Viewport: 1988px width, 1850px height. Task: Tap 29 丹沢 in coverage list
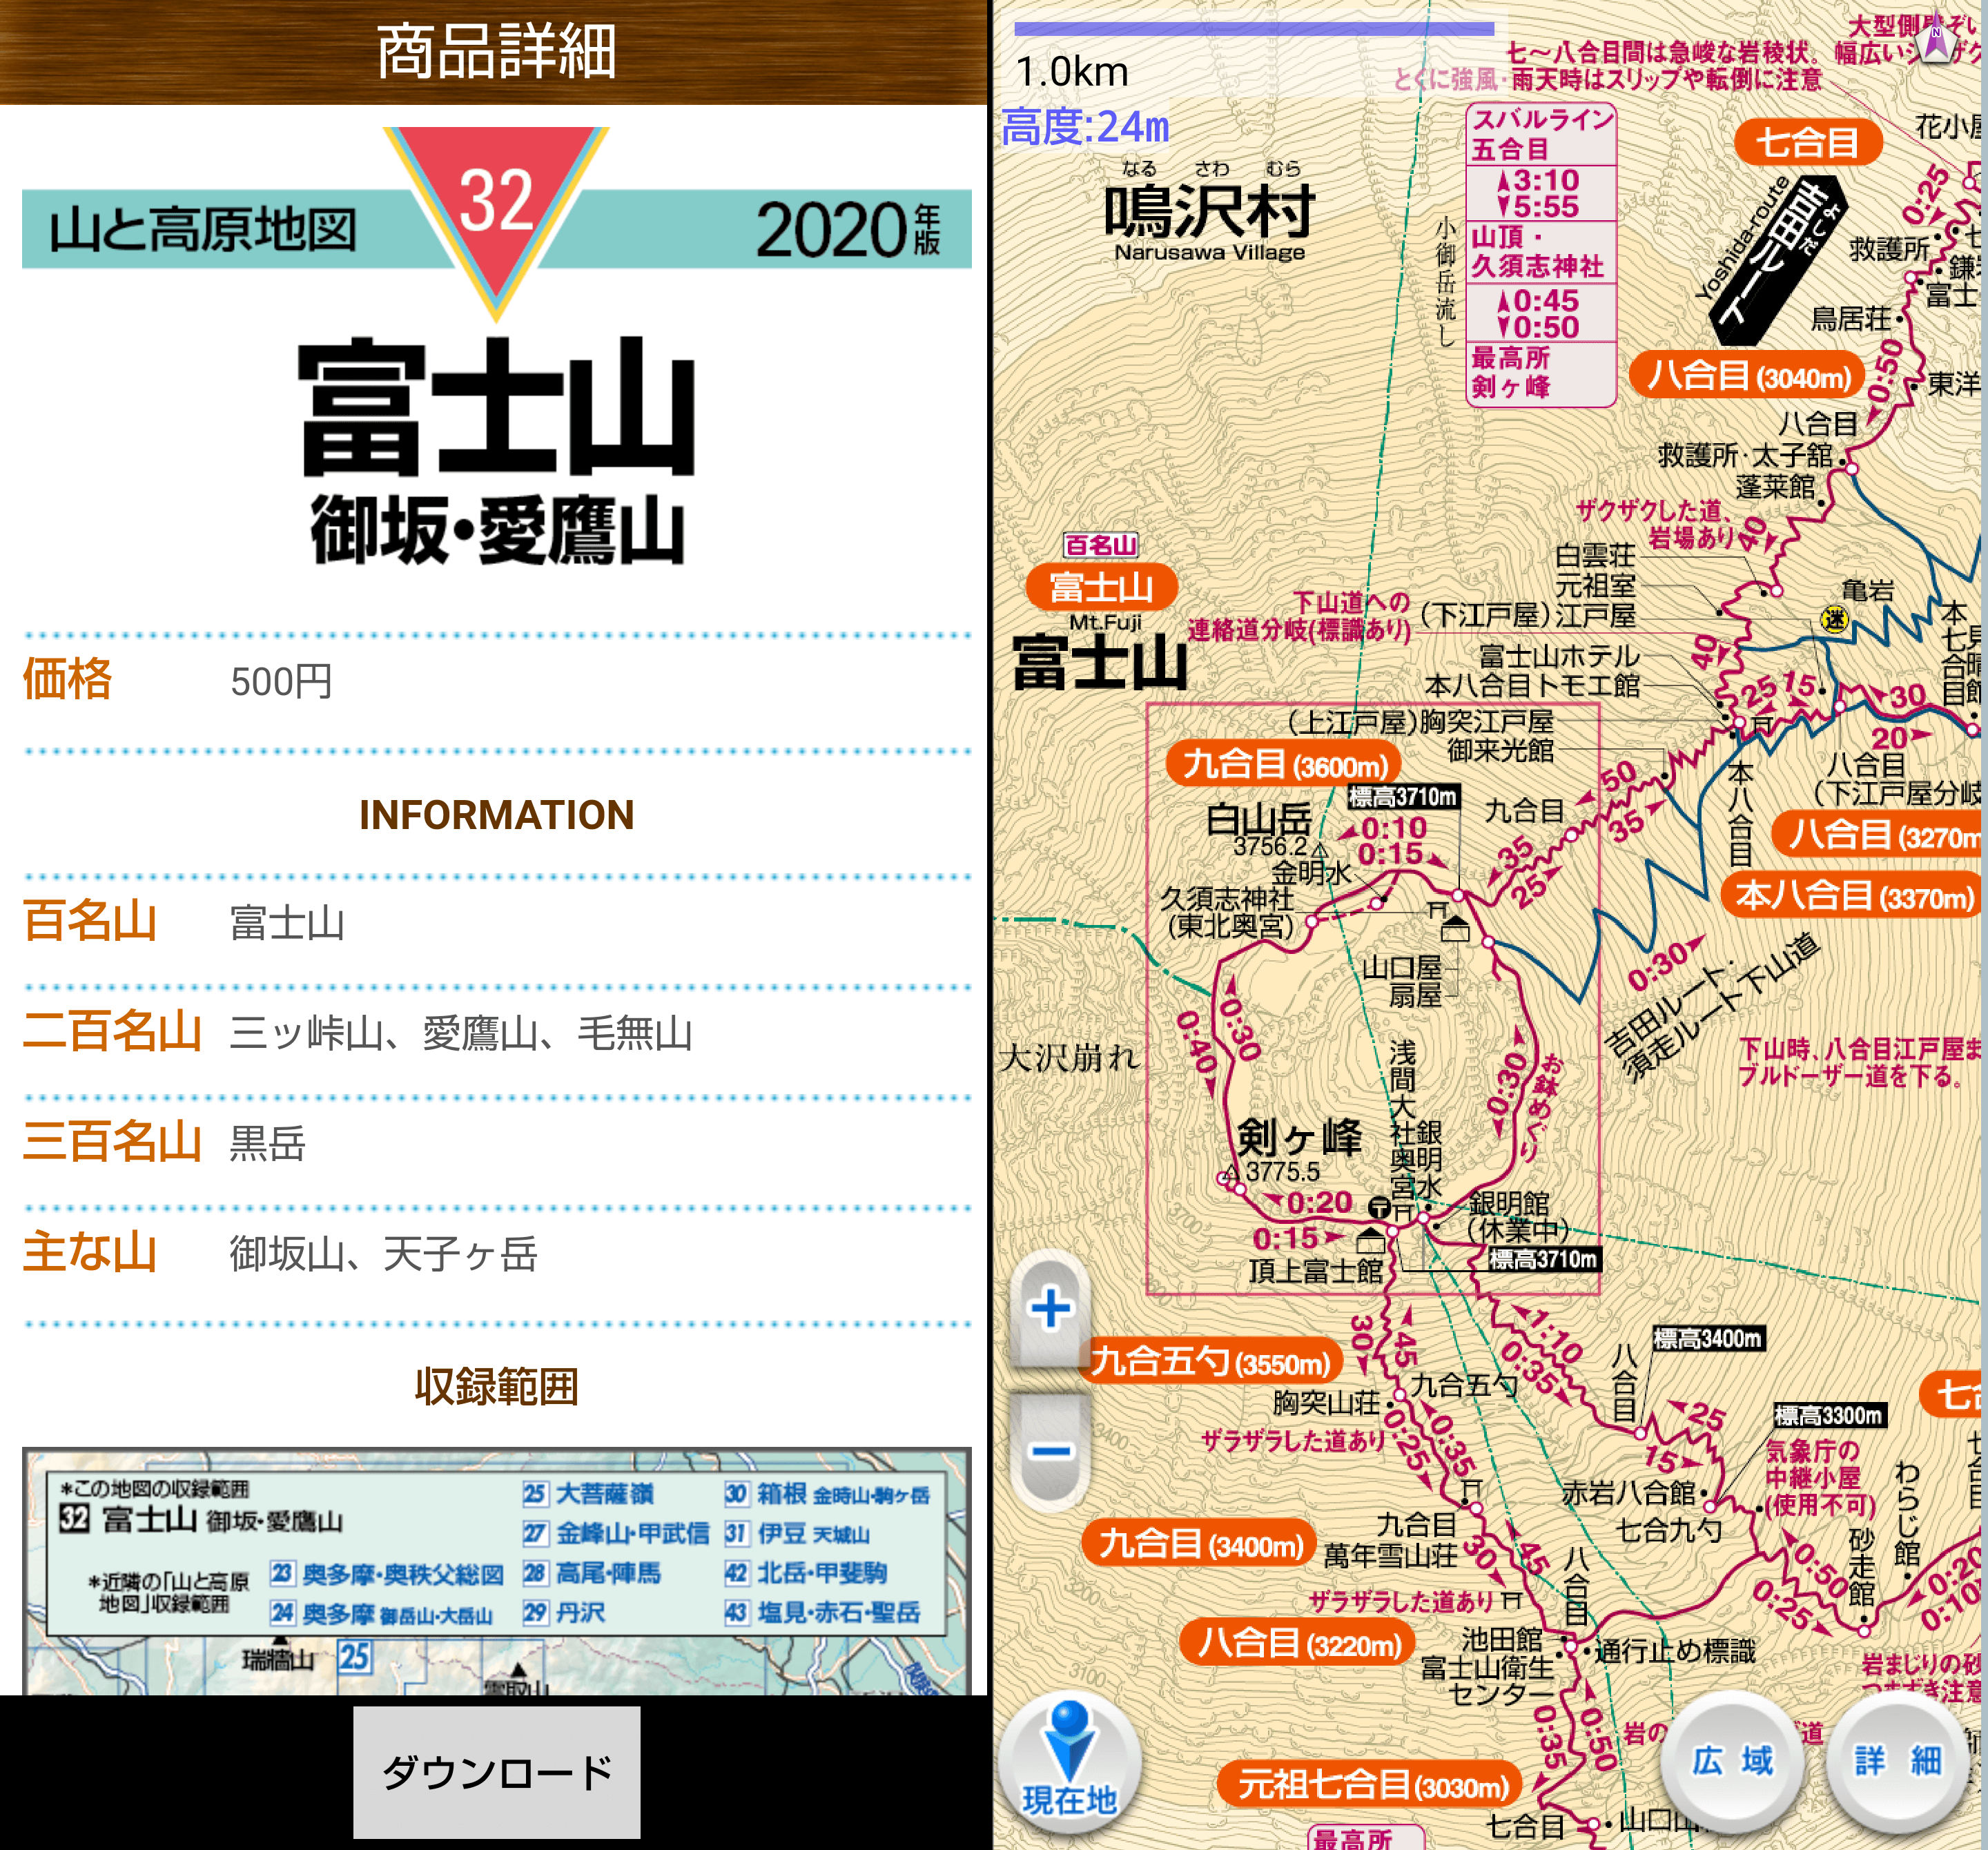coord(564,1612)
